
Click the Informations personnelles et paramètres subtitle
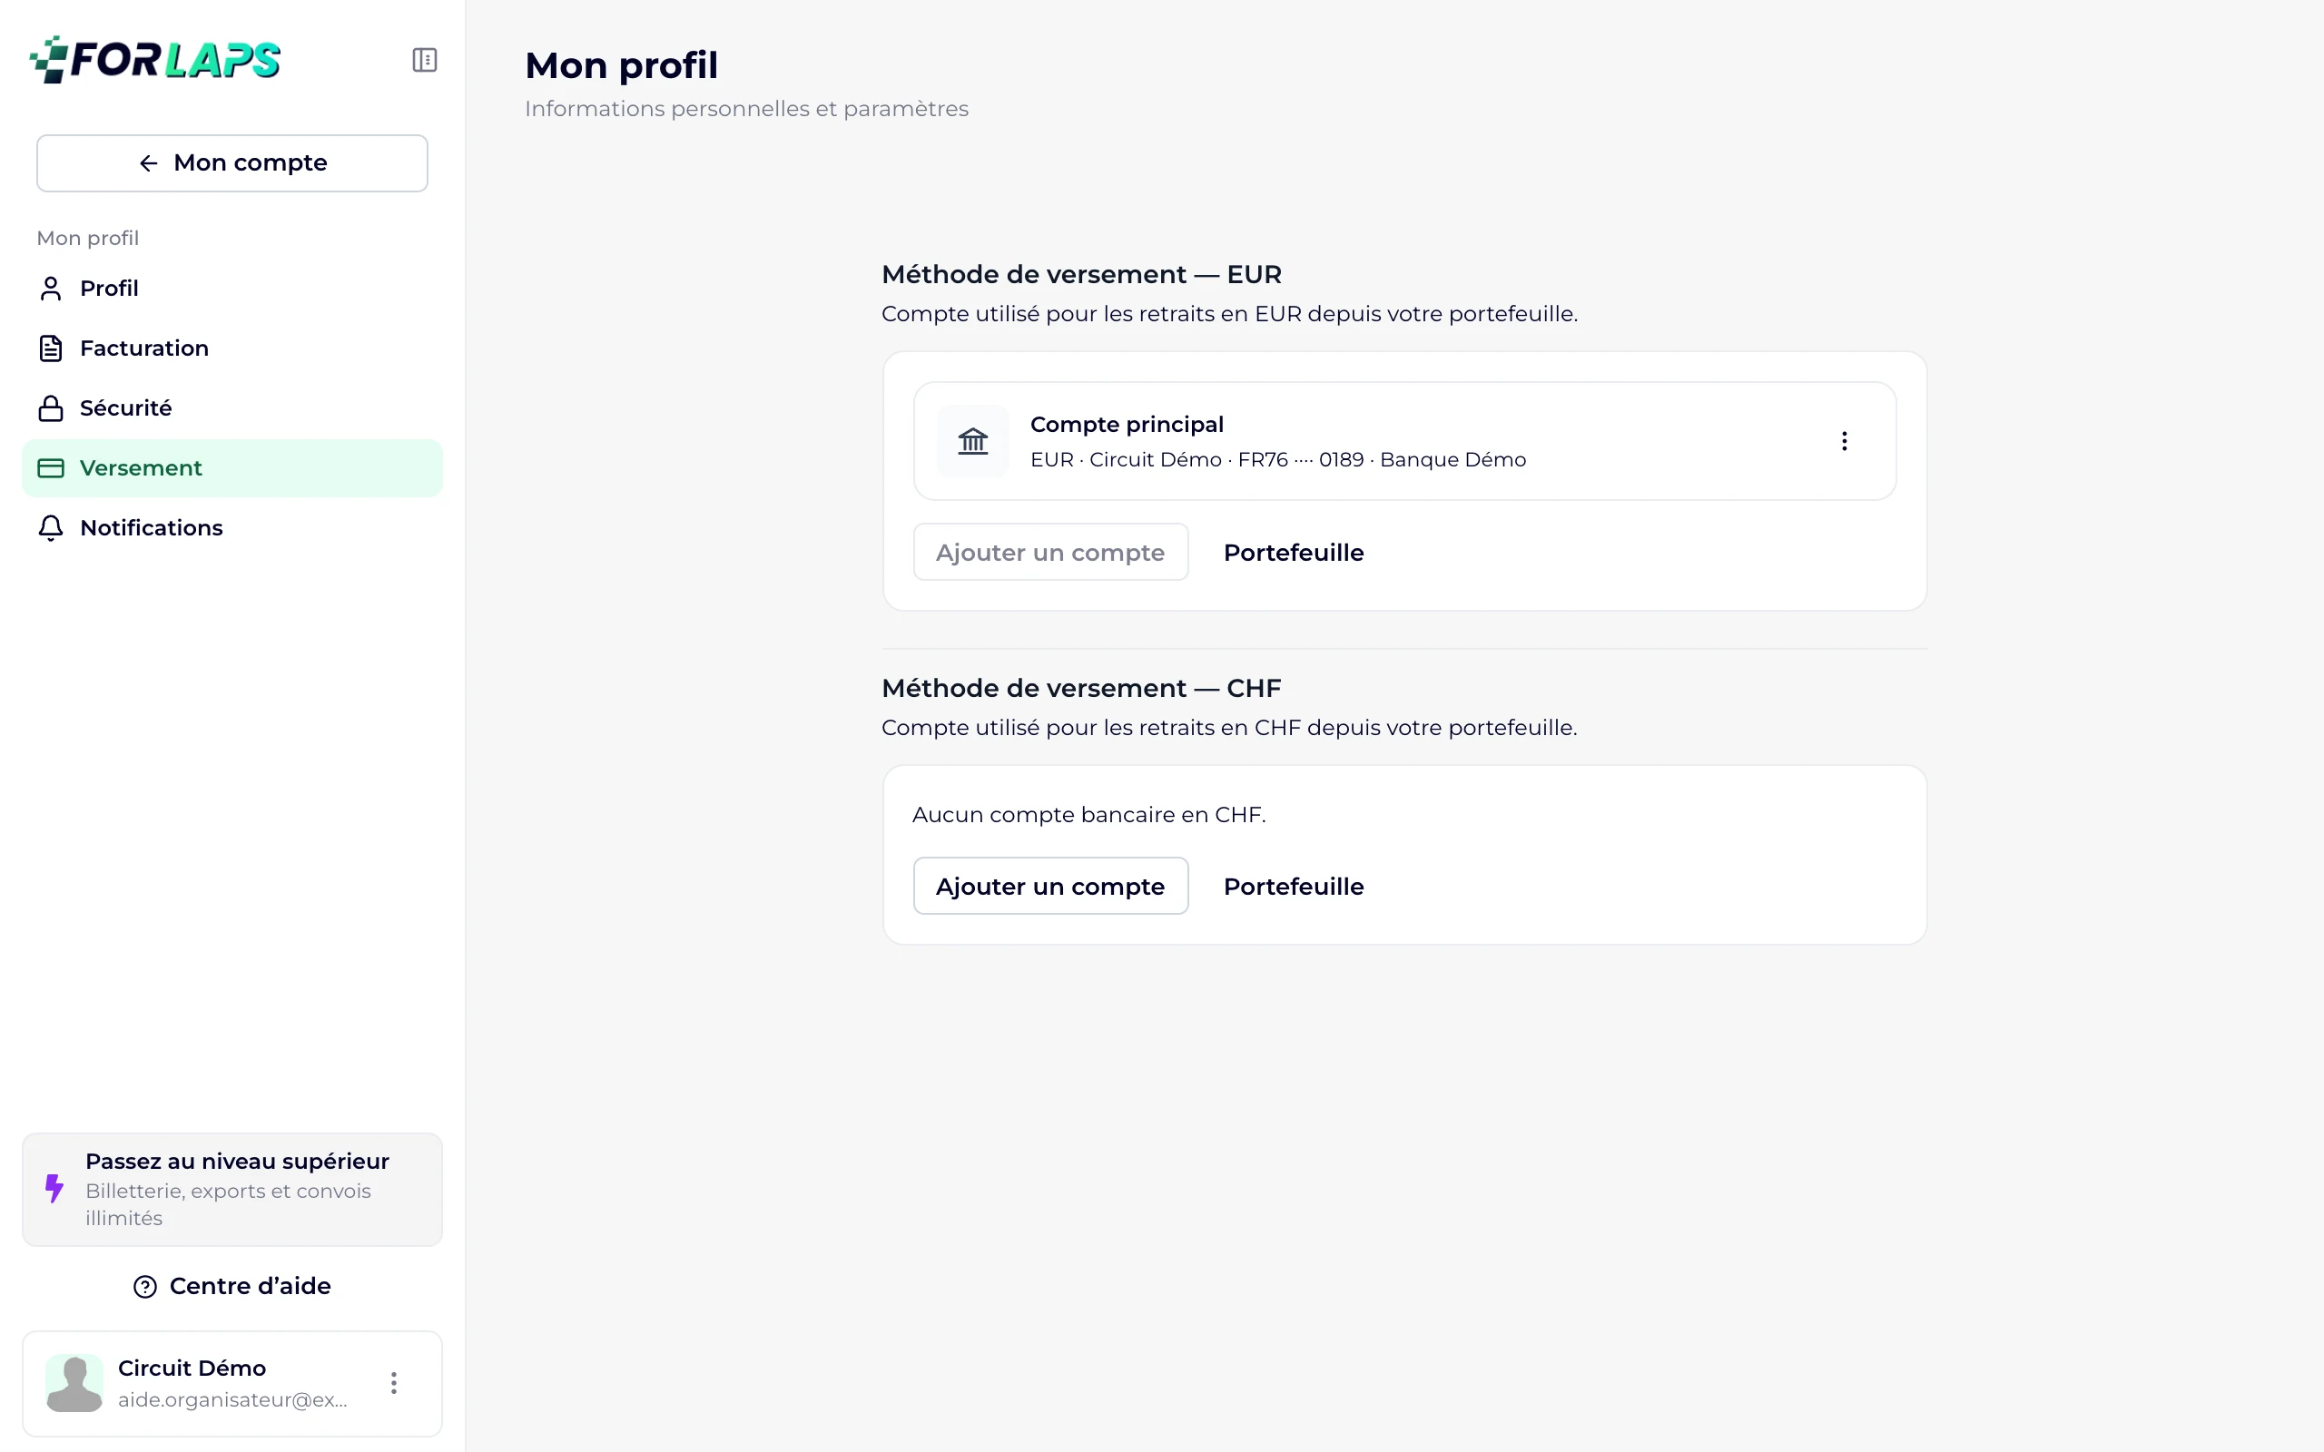coord(746,109)
